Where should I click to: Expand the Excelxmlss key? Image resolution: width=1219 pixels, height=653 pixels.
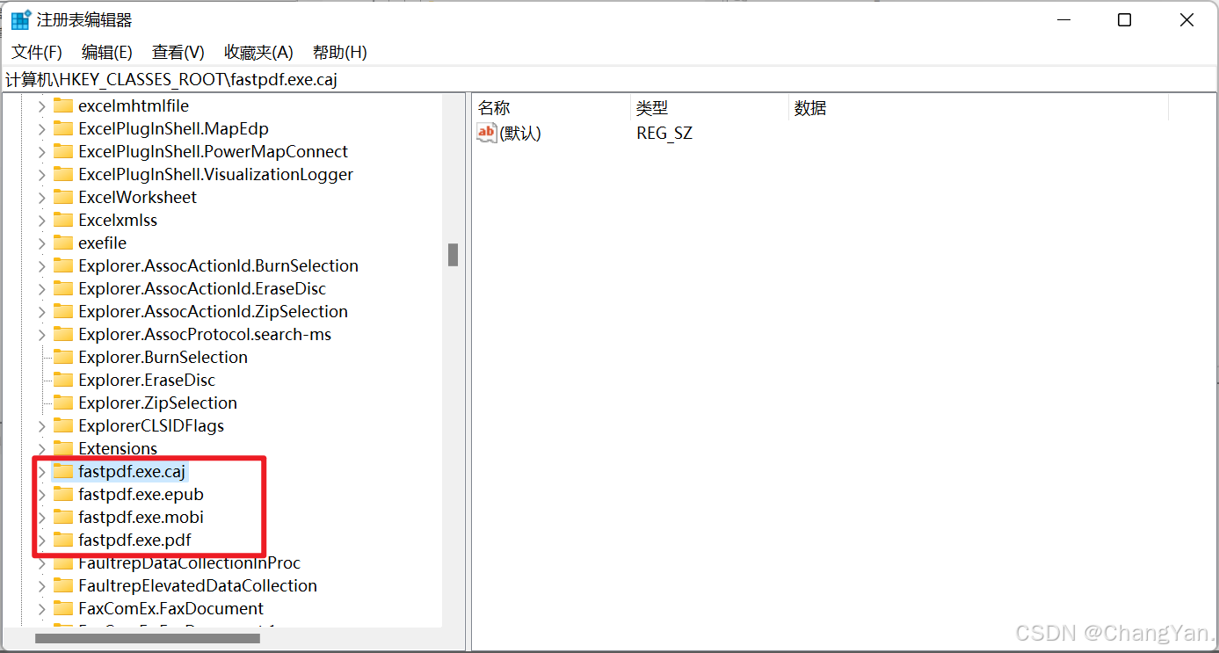point(41,220)
